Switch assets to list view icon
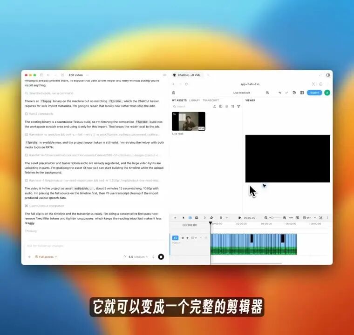 227,106
